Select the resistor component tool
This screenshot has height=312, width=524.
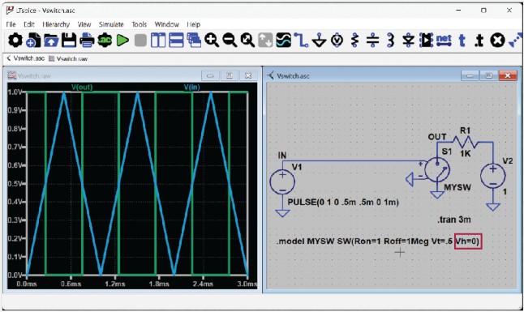point(355,41)
